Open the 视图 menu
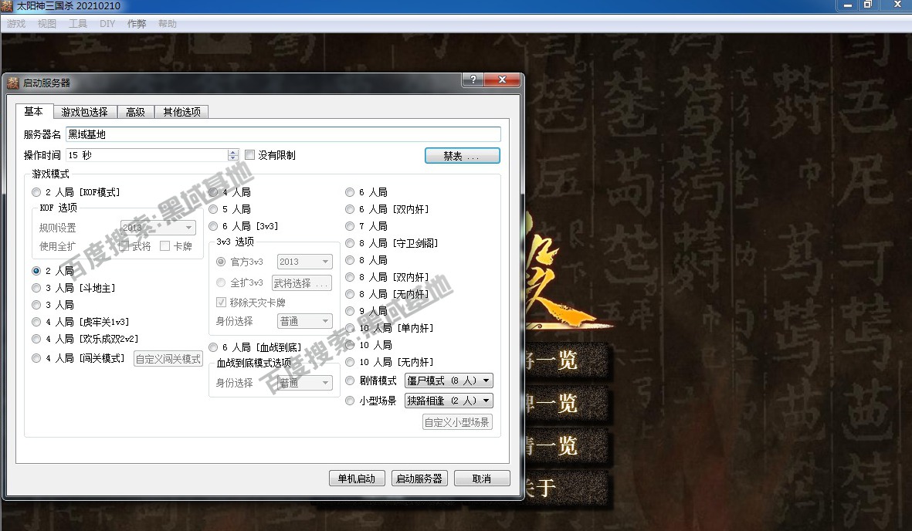This screenshot has width=912, height=531. coord(47,24)
